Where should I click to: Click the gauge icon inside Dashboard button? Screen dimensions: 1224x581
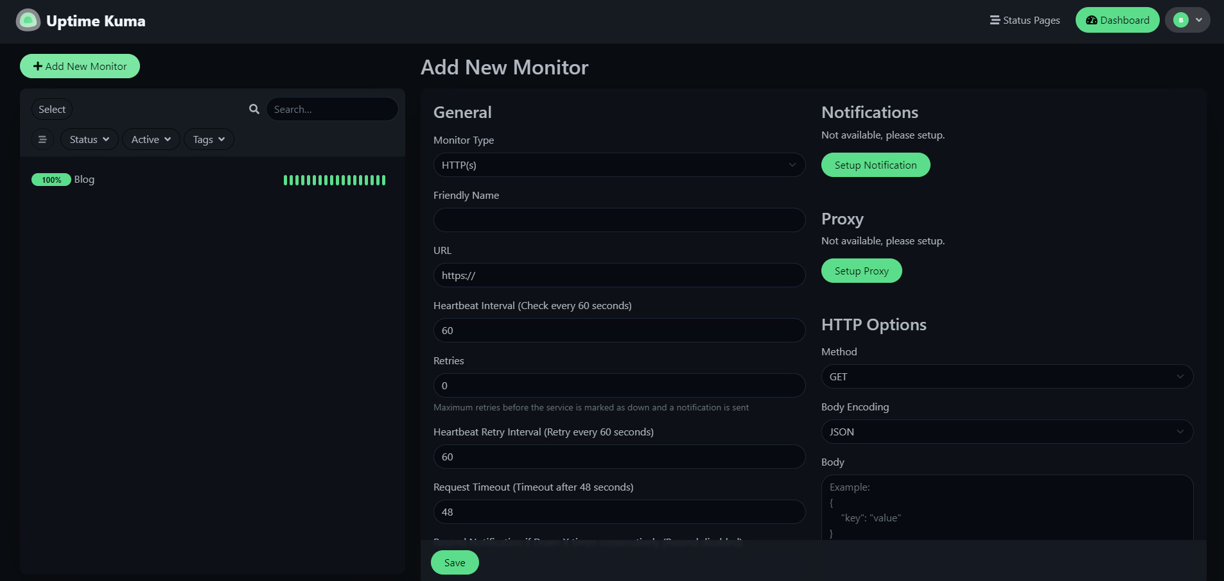1092,20
